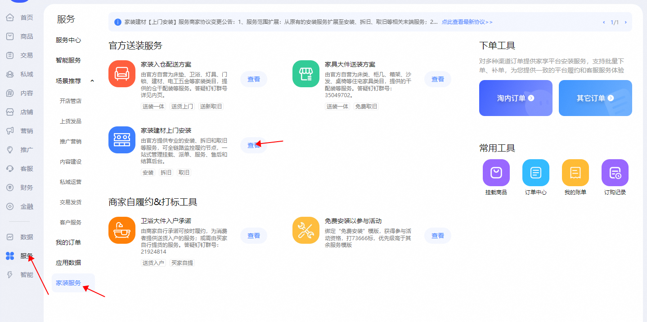Click the 拆旧 tag
This screenshot has width=647, height=322.
tap(166, 173)
